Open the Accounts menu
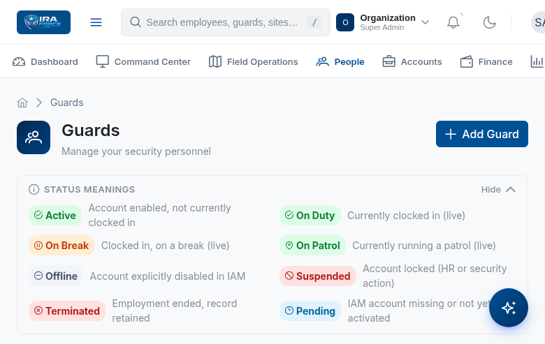This screenshot has width=545, height=344. [x=412, y=62]
